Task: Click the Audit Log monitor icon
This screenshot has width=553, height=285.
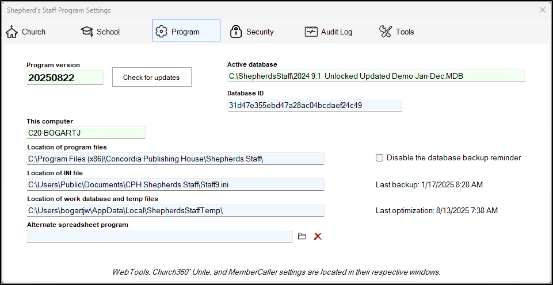Action: click(311, 32)
